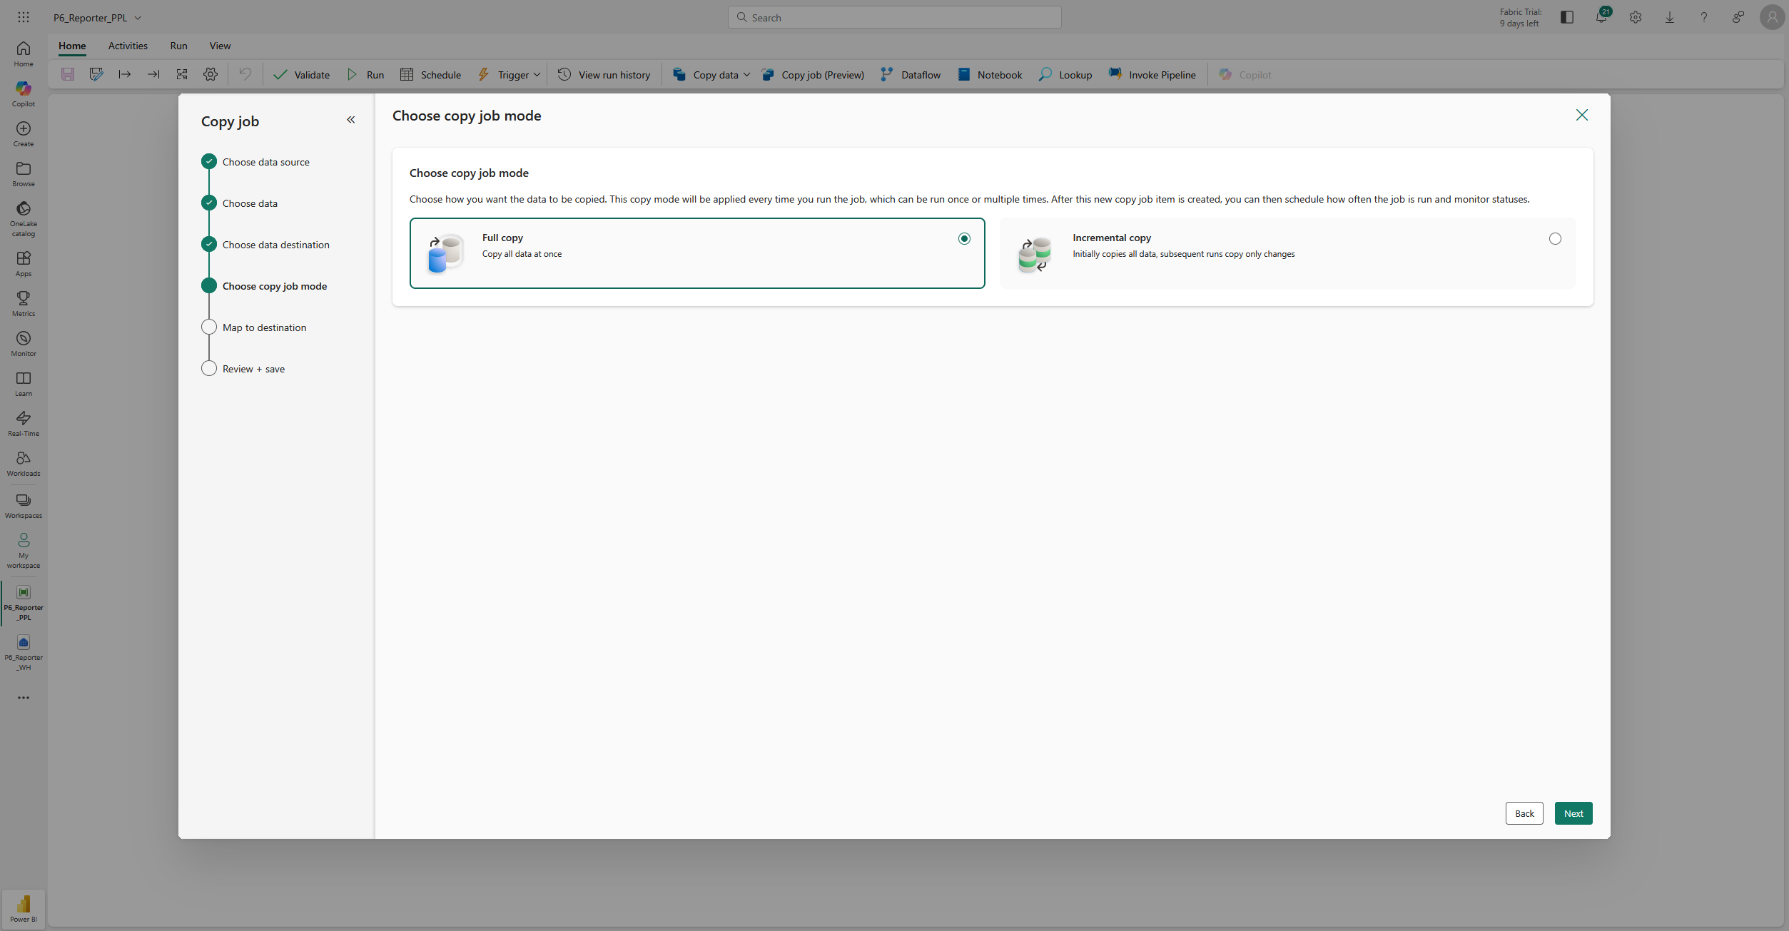Open the View ribbon tab
The width and height of the screenshot is (1789, 931).
click(x=220, y=46)
